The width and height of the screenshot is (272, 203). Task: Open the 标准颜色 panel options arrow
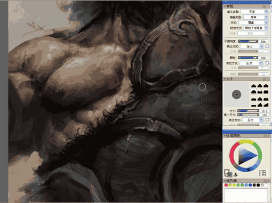click(x=268, y=136)
